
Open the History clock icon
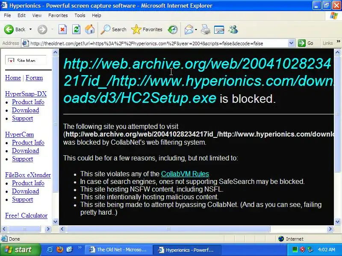tap(173, 29)
